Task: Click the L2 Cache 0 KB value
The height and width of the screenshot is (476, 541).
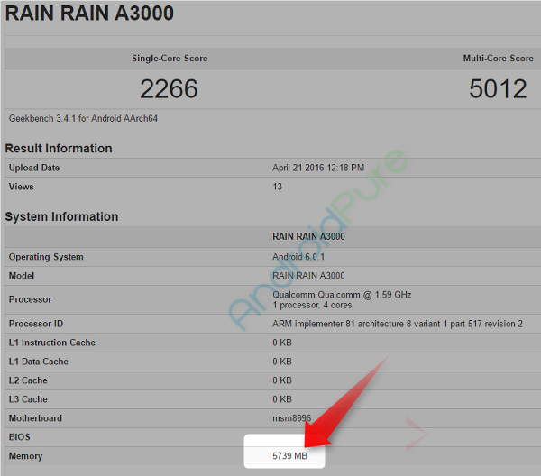Action: (x=282, y=380)
